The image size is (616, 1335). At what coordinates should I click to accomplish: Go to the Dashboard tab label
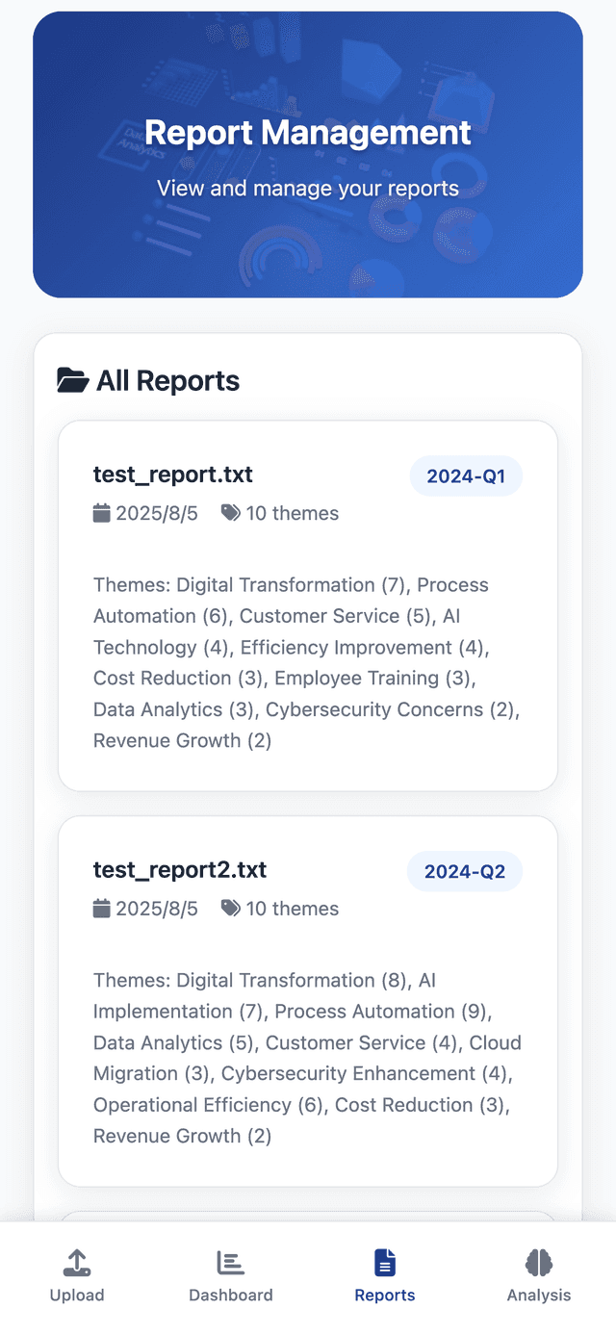tap(231, 1296)
